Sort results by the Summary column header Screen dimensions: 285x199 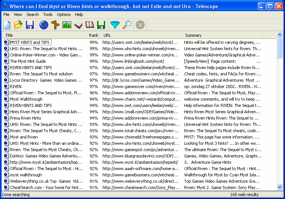(x=223, y=35)
